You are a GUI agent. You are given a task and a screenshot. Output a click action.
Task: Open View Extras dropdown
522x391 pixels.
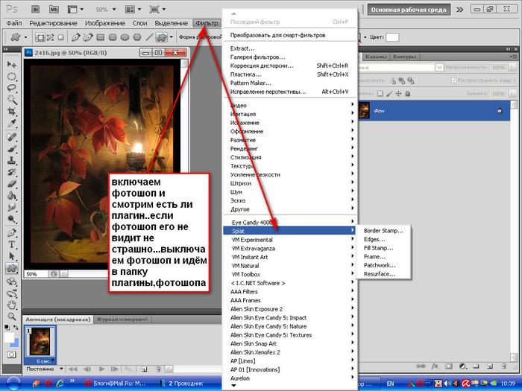[x=75, y=10]
